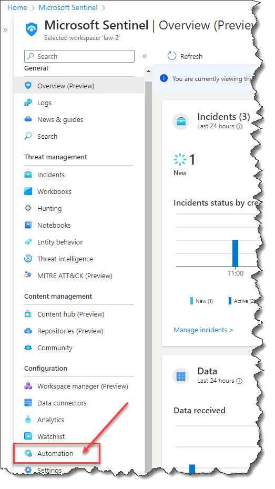Click the Workspace manager cubes icon

pos(28,386)
